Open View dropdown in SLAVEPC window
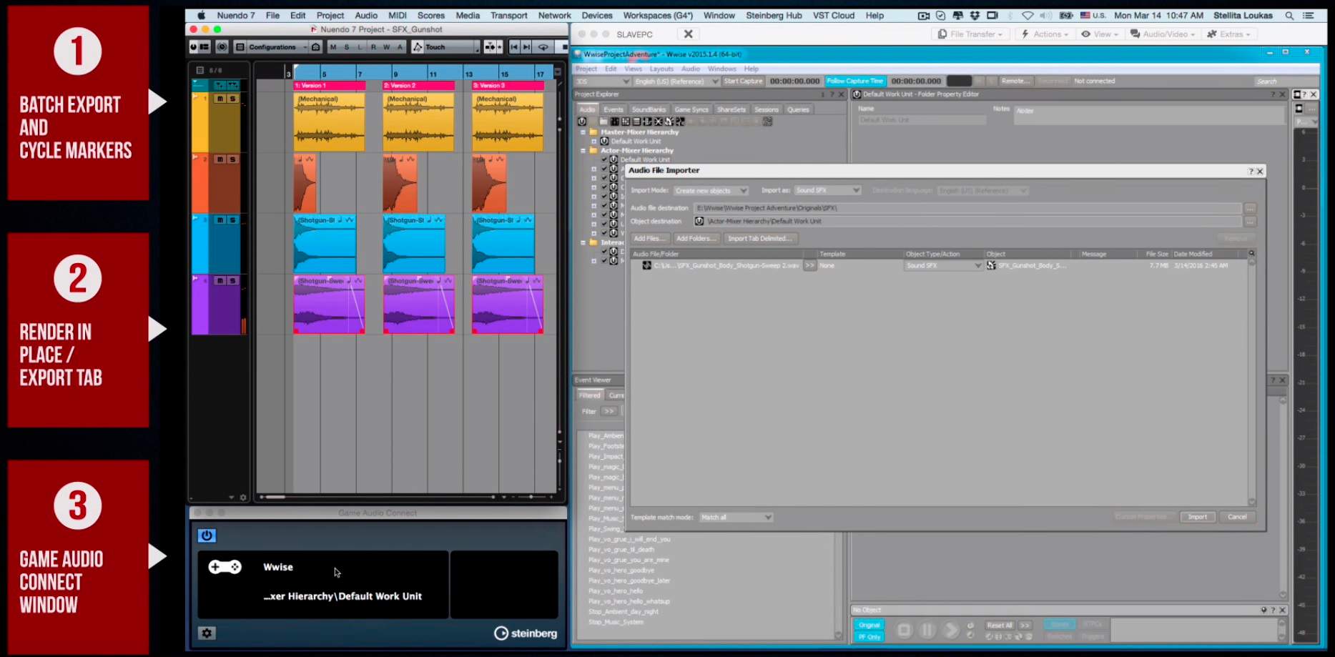 pyautogui.click(x=1100, y=34)
